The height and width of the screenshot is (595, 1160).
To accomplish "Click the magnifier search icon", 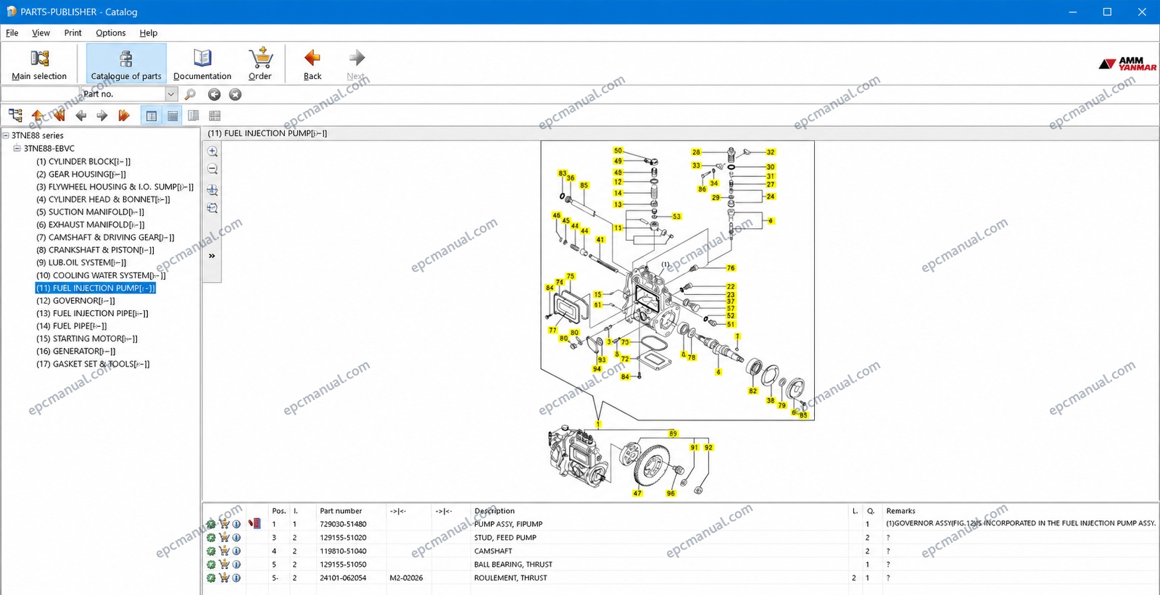I will coord(190,94).
